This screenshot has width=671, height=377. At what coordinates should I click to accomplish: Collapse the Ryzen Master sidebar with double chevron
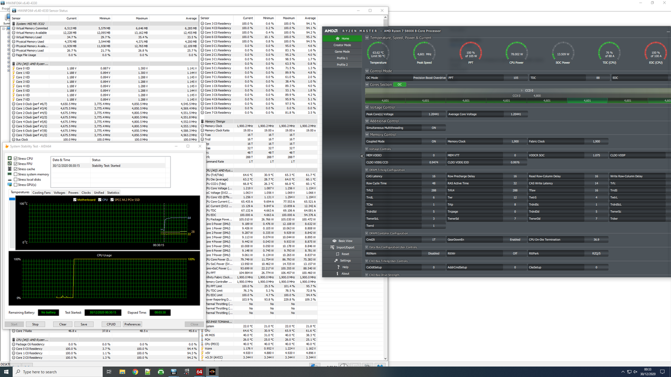[362, 156]
